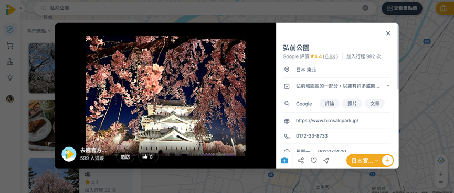The height and width of the screenshot is (193, 454).
Task: Open the user avatar in sidebar
Action: 10,99
